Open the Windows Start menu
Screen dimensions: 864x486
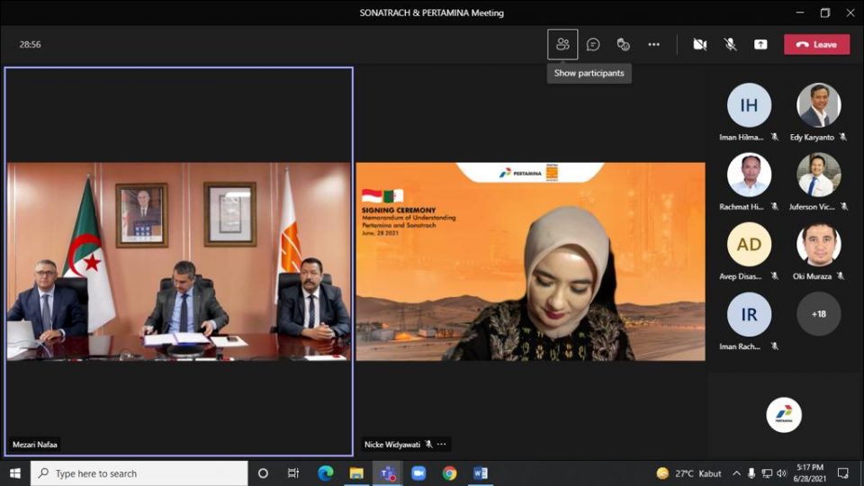(x=15, y=473)
